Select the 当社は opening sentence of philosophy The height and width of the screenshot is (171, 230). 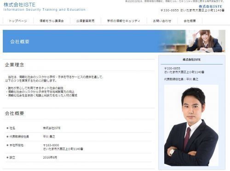pyautogui.click(x=54, y=79)
